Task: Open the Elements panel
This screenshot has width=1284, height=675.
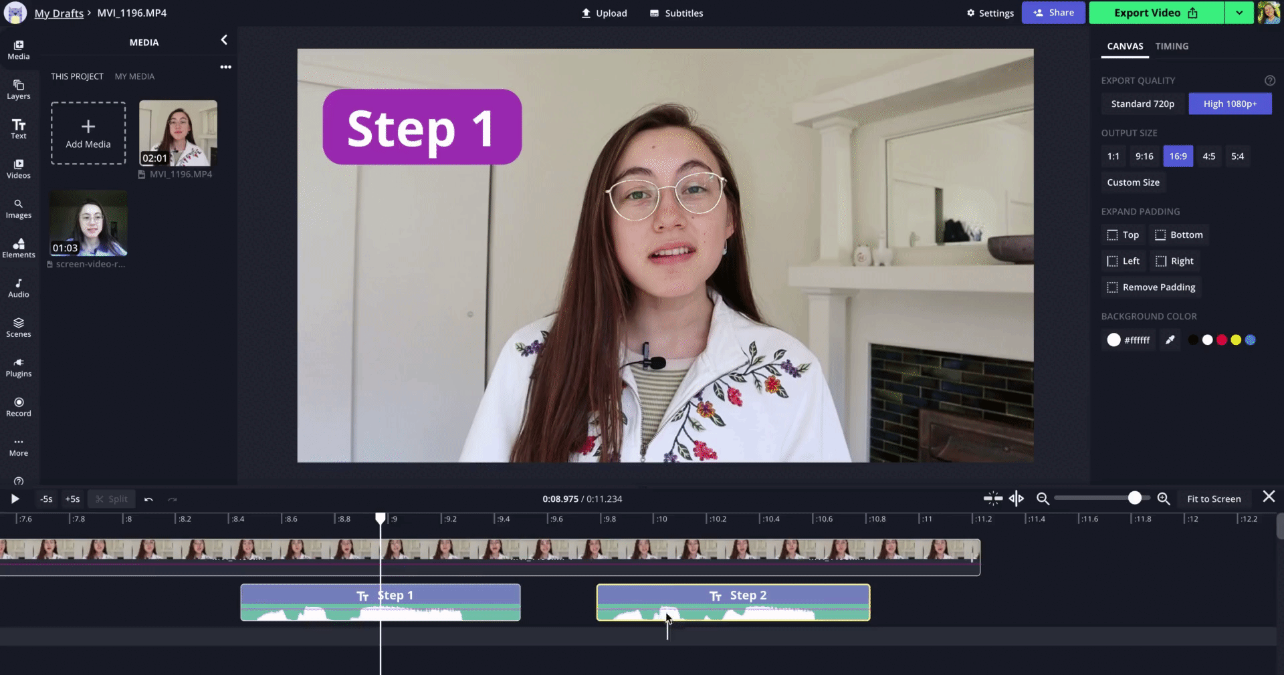Action: click(19, 247)
